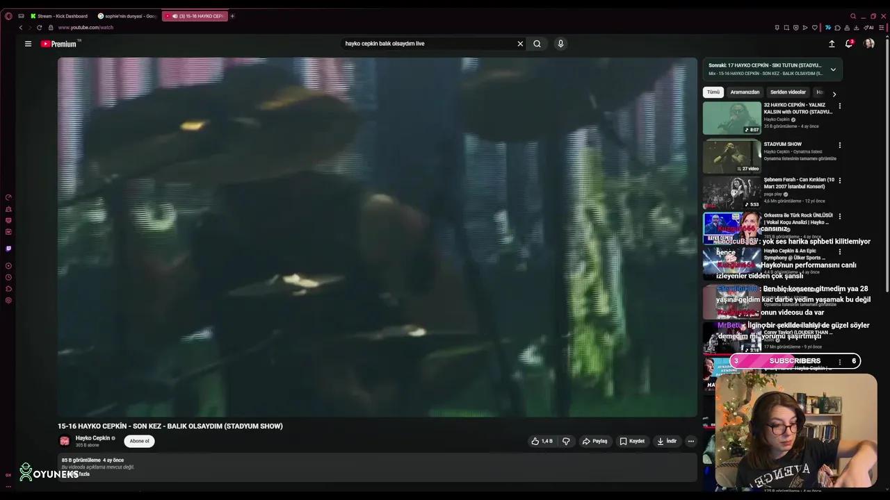Open the Opera GX logo menu
Screen dimensions: 890x500
point(8,16)
